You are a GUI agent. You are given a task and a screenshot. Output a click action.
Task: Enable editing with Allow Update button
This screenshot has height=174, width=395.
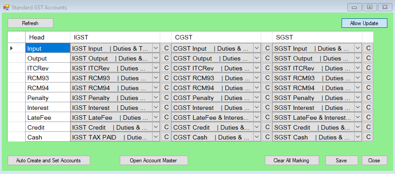364,23
